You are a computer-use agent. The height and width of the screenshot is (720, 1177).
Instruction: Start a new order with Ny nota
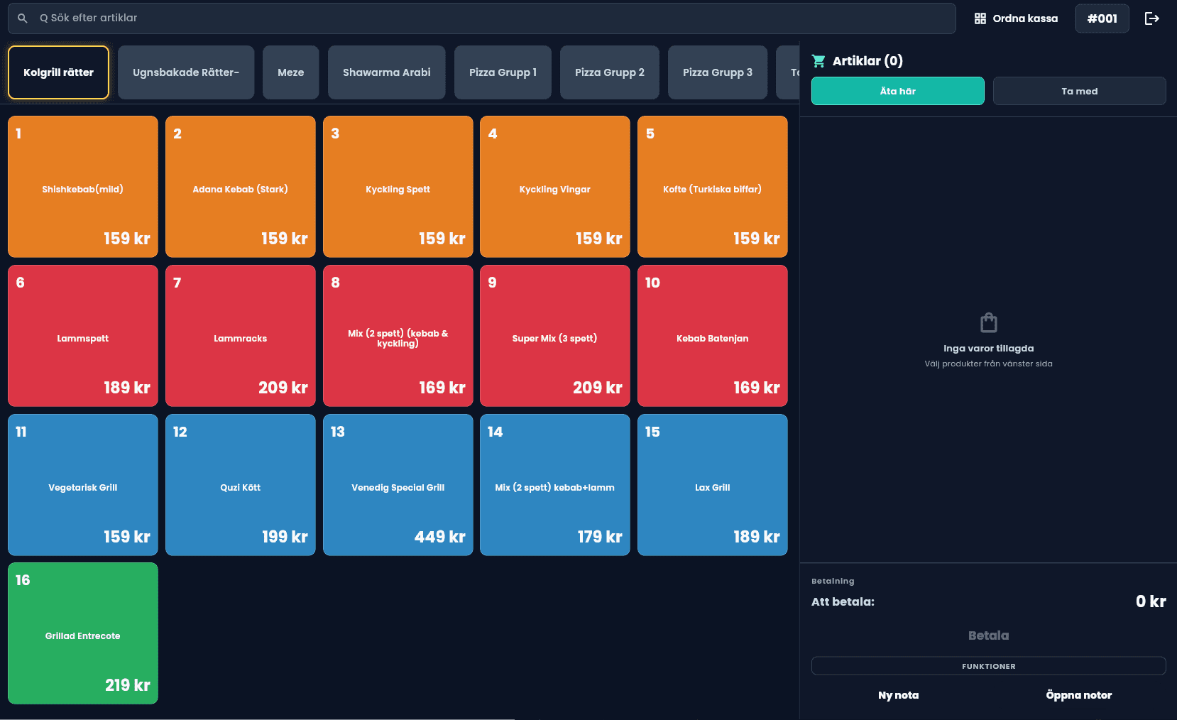pyautogui.click(x=897, y=695)
